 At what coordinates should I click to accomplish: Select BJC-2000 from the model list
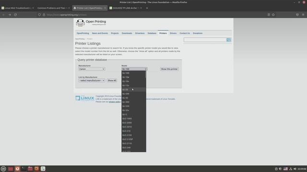pyautogui.click(x=133, y=123)
